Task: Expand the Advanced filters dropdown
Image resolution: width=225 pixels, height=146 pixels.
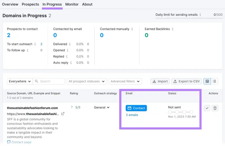Action: [125, 81]
